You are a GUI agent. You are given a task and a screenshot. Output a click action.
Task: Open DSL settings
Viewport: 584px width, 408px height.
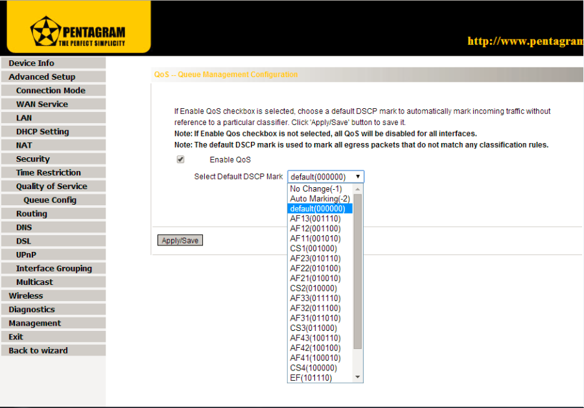pos(53,241)
